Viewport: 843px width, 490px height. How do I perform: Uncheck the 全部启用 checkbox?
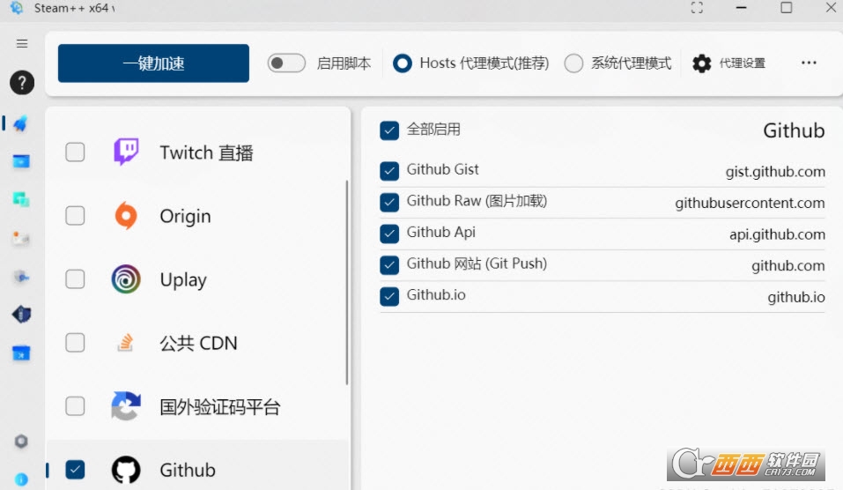tap(389, 130)
